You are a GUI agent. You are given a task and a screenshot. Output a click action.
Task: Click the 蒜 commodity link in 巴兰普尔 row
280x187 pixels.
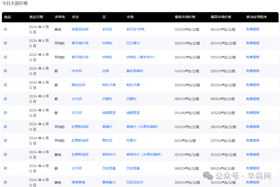5,43
